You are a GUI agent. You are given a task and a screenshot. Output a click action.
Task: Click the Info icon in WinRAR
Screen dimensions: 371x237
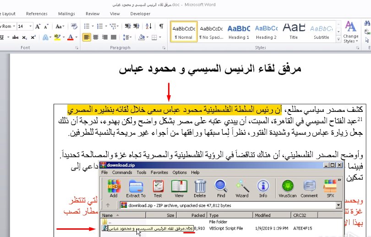coord(263,189)
